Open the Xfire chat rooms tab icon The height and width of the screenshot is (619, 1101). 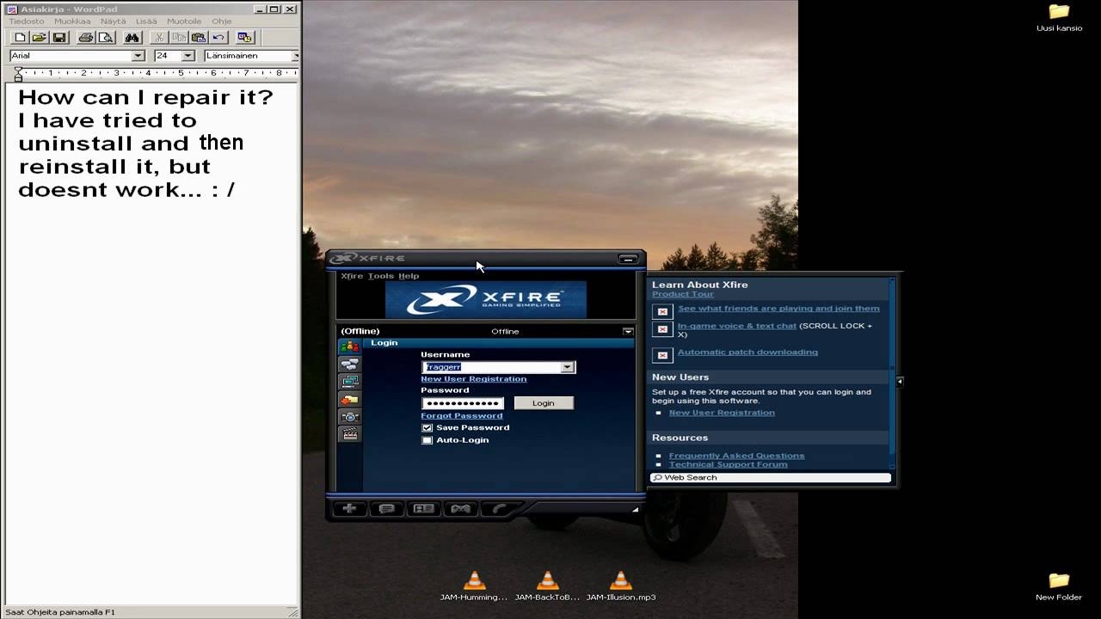[349, 365]
